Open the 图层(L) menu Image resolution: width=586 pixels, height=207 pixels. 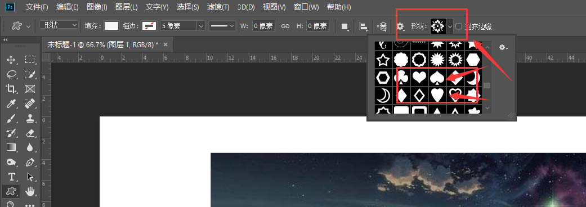[126, 7]
